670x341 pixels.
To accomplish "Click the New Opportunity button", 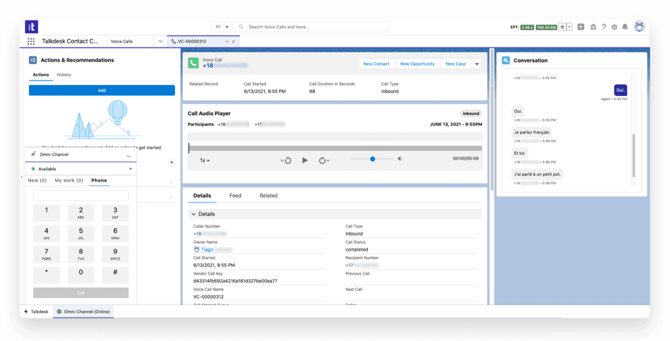I will tap(417, 64).
